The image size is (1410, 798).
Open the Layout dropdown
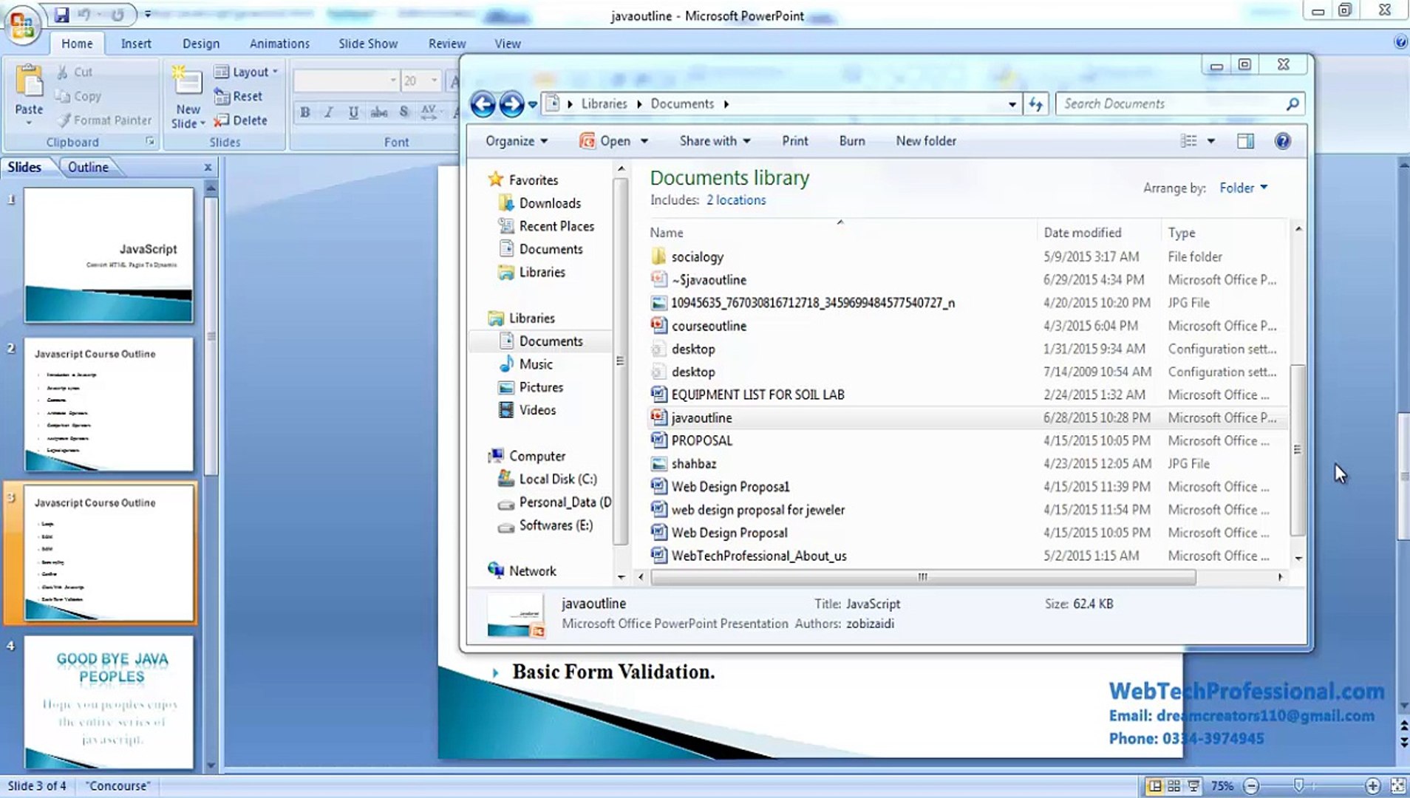point(246,72)
